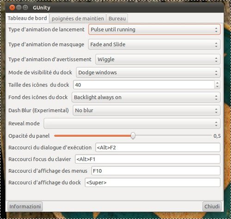Decrease the dock icon size with down arrow
231x219 pixels.
coord(217,87)
